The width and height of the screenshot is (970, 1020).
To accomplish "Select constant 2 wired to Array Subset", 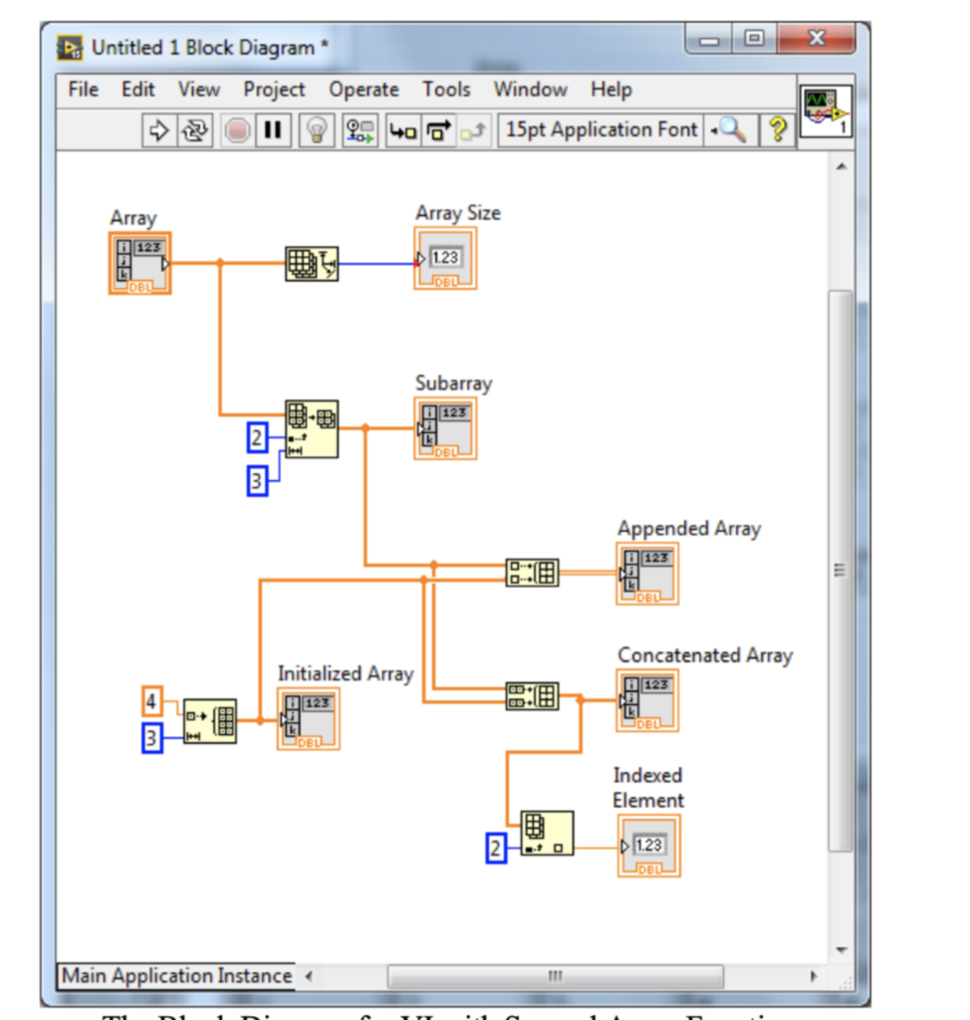I will point(257,438).
